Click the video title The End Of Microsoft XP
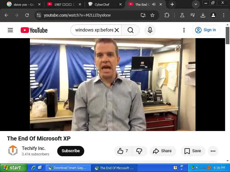 pos(39,138)
